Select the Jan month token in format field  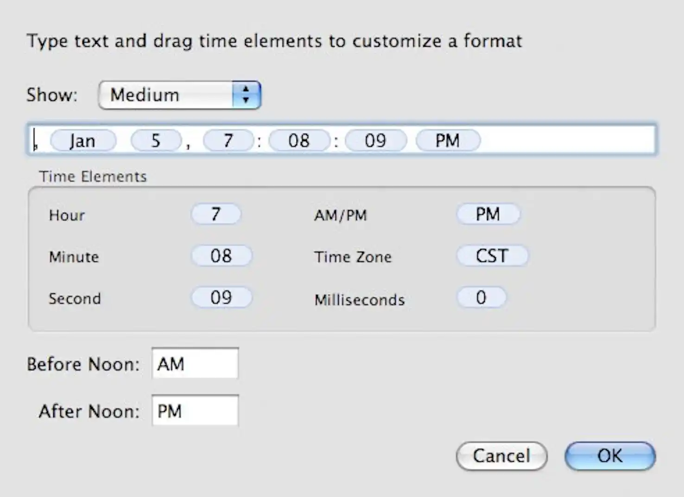click(x=83, y=140)
